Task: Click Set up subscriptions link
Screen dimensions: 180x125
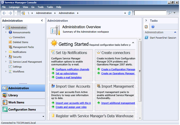Action: [67, 74]
